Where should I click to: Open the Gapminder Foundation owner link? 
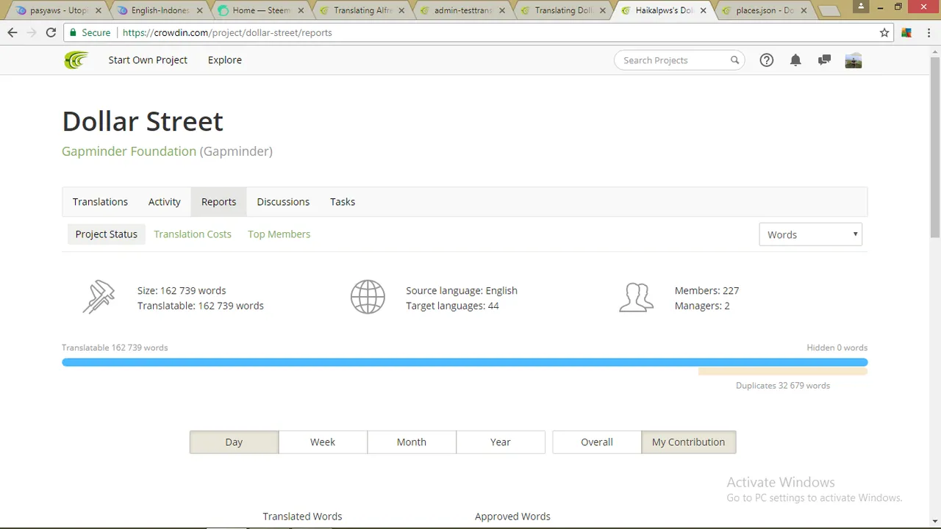click(x=129, y=151)
